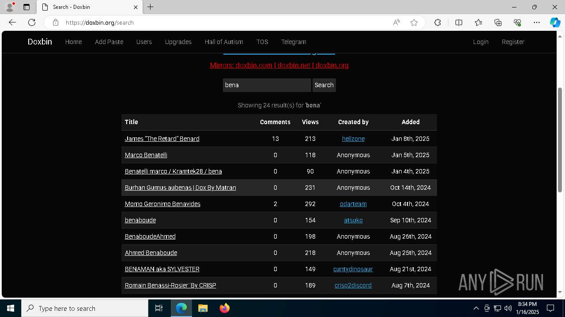Open volume speaker tray icon
Viewport: 565px width, 317px height.
click(x=508, y=308)
